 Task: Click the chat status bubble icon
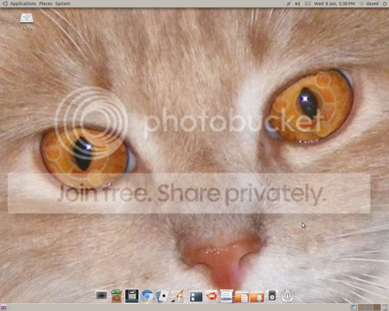pyautogui.click(x=362, y=4)
